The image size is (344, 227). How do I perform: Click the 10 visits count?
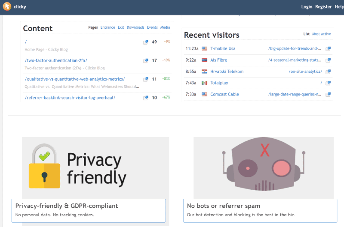pyautogui.click(x=154, y=98)
